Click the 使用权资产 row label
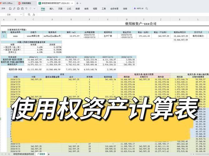This screenshot has height=156, width=209. pos(12,64)
